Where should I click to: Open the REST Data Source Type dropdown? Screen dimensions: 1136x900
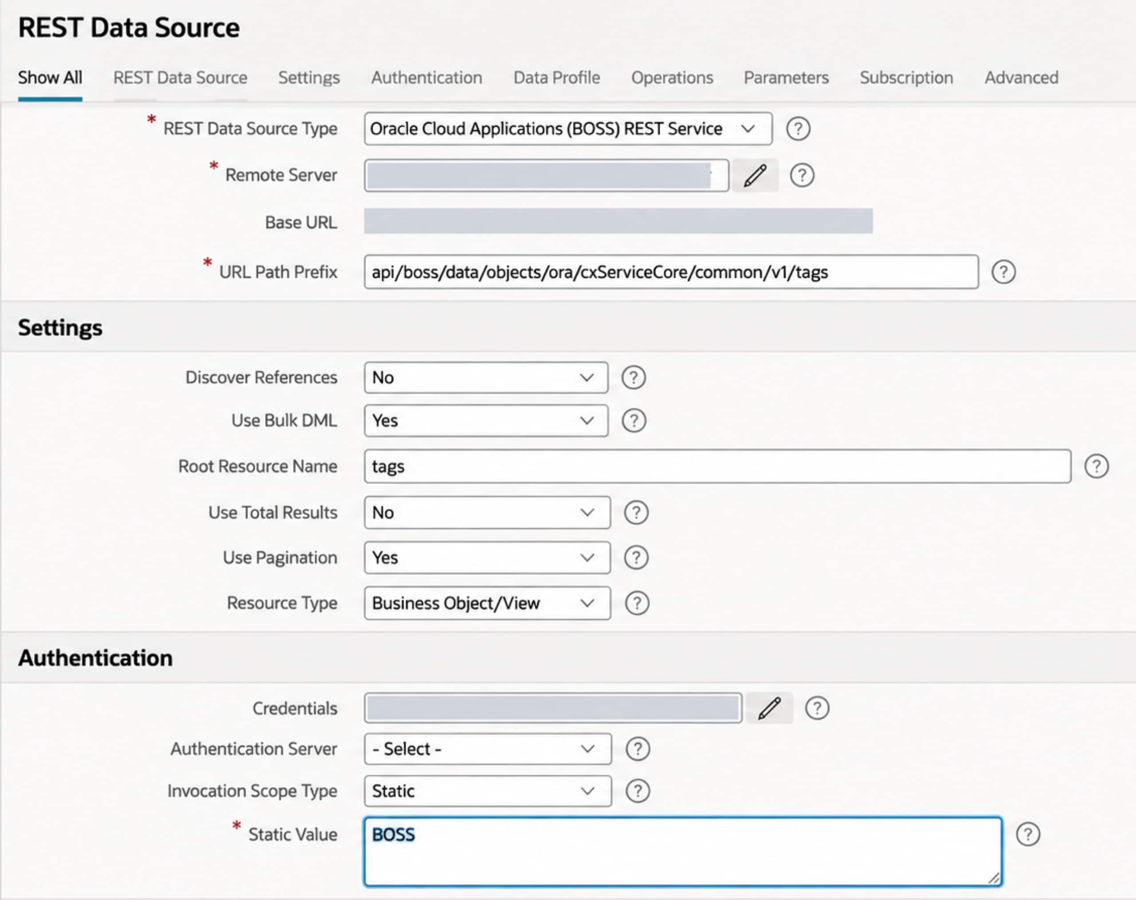[568, 129]
